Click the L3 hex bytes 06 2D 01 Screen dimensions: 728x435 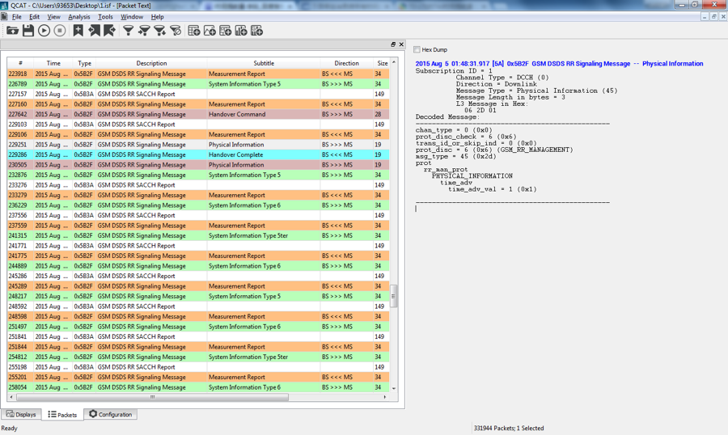pos(480,111)
